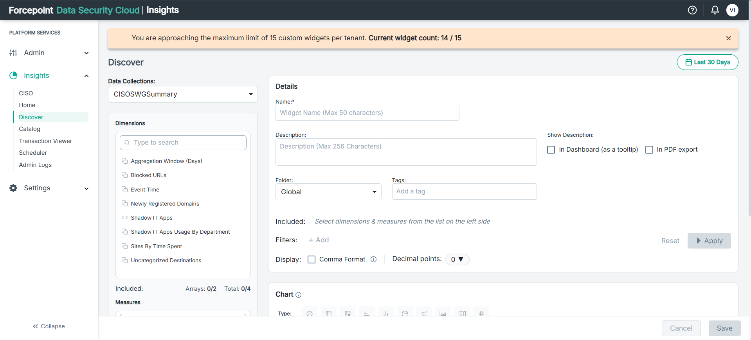Go to Catalog in the sidebar

point(30,129)
